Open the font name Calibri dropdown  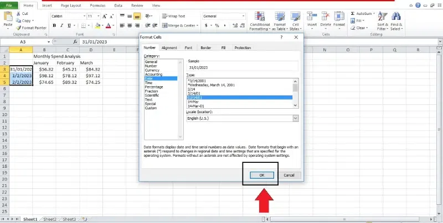pos(84,17)
